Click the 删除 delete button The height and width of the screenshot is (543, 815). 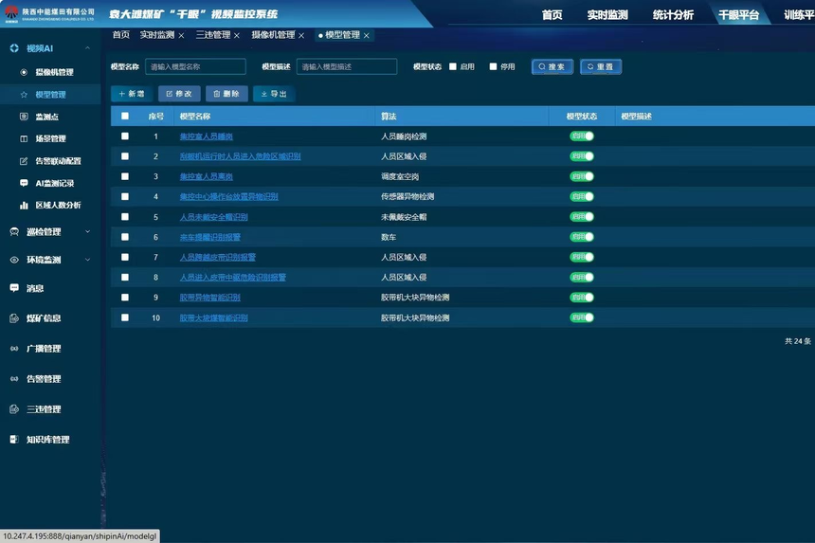(226, 94)
